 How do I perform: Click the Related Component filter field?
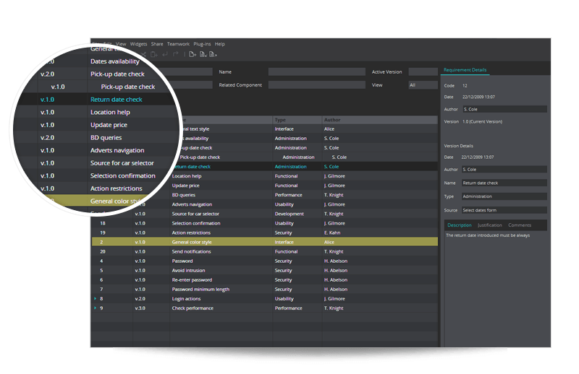tap(317, 85)
